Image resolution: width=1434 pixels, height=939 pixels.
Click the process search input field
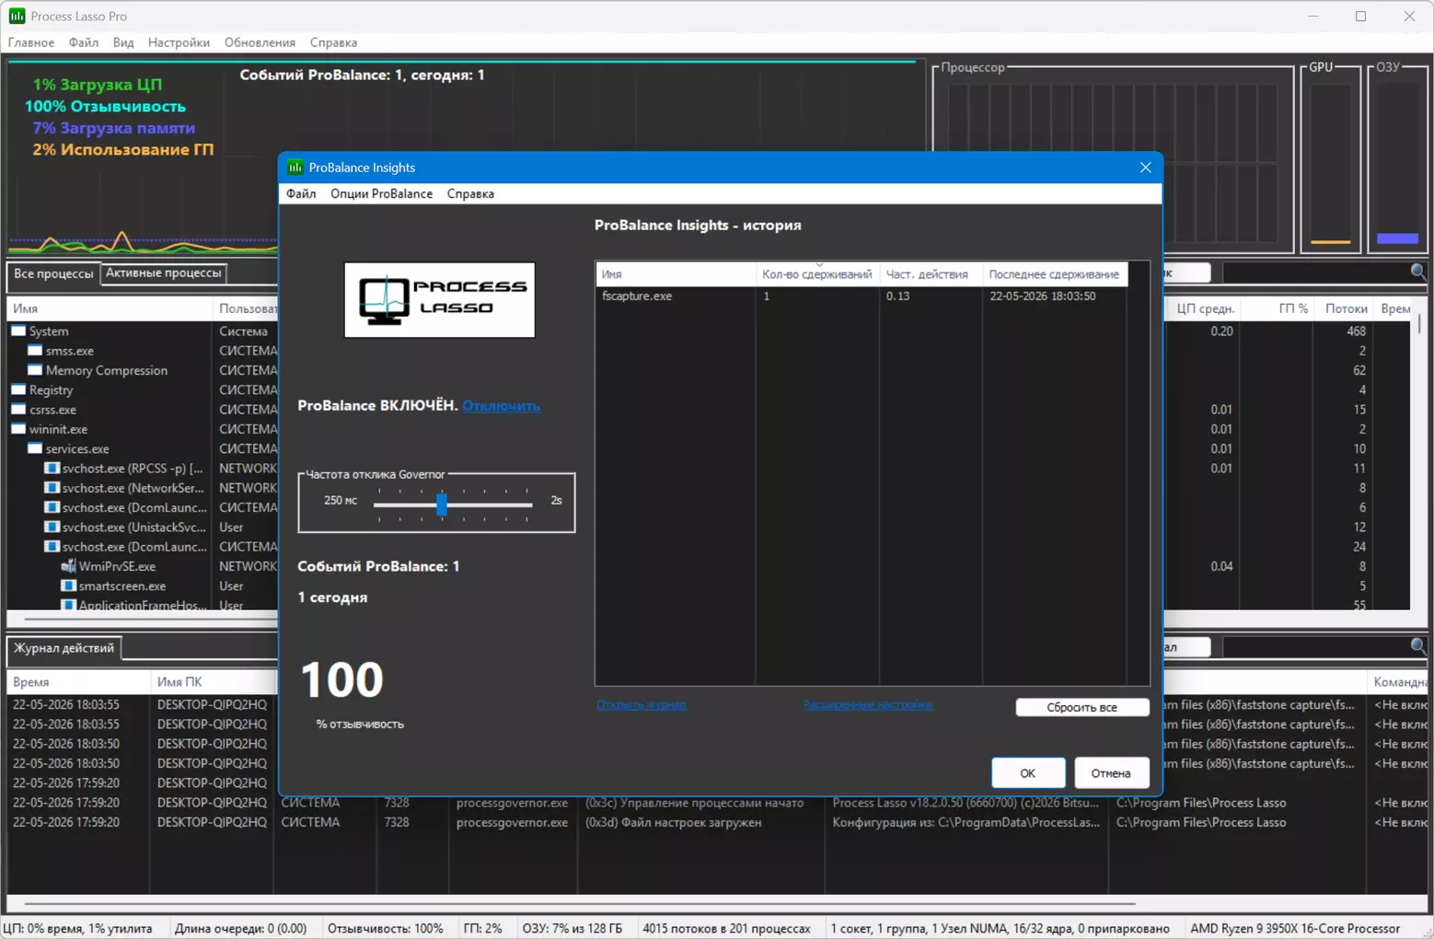click(1316, 272)
